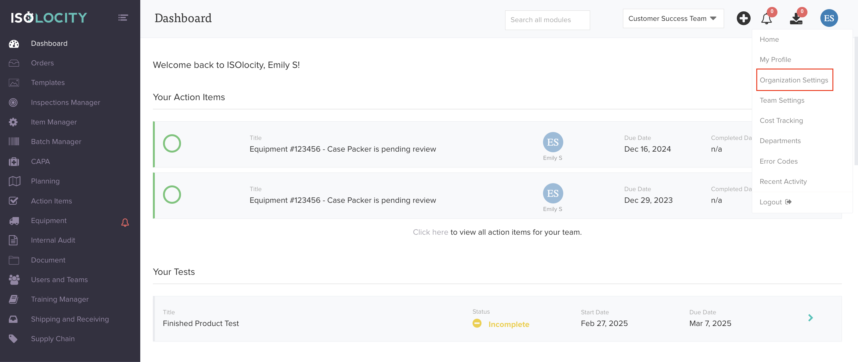Click the plus add-new icon in header
This screenshot has height=362, width=858.
(743, 18)
